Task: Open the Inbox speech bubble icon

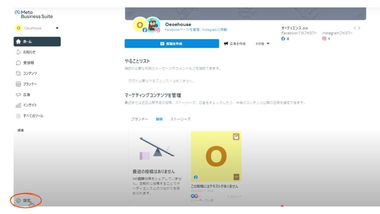Action: click(19, 63)
